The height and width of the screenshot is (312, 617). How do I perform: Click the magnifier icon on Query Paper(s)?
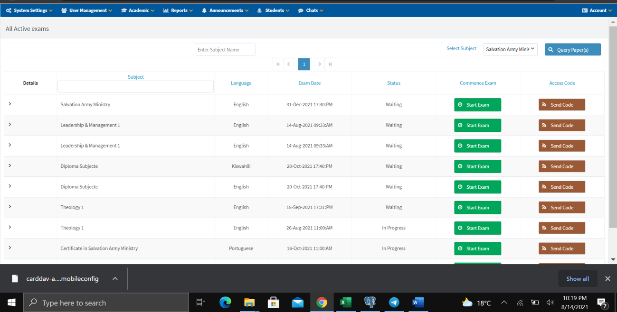click(551, 49)
